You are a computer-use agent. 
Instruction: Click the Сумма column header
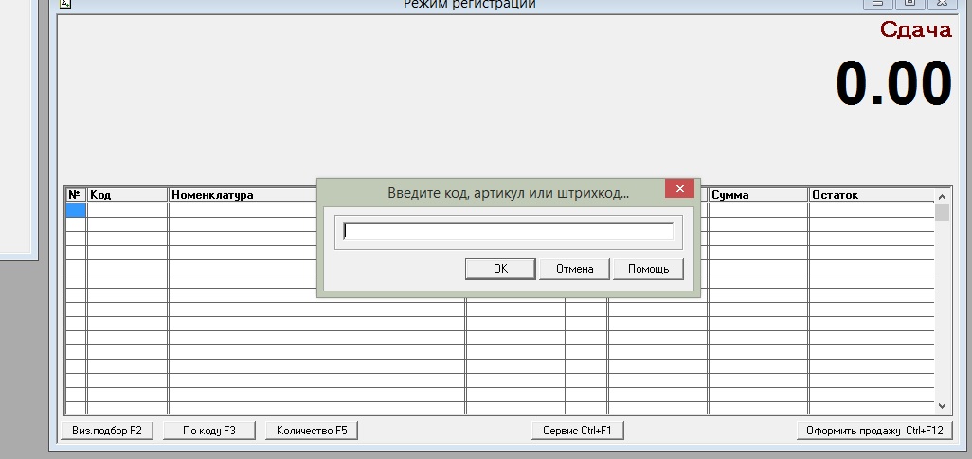(x=758, y=195)
